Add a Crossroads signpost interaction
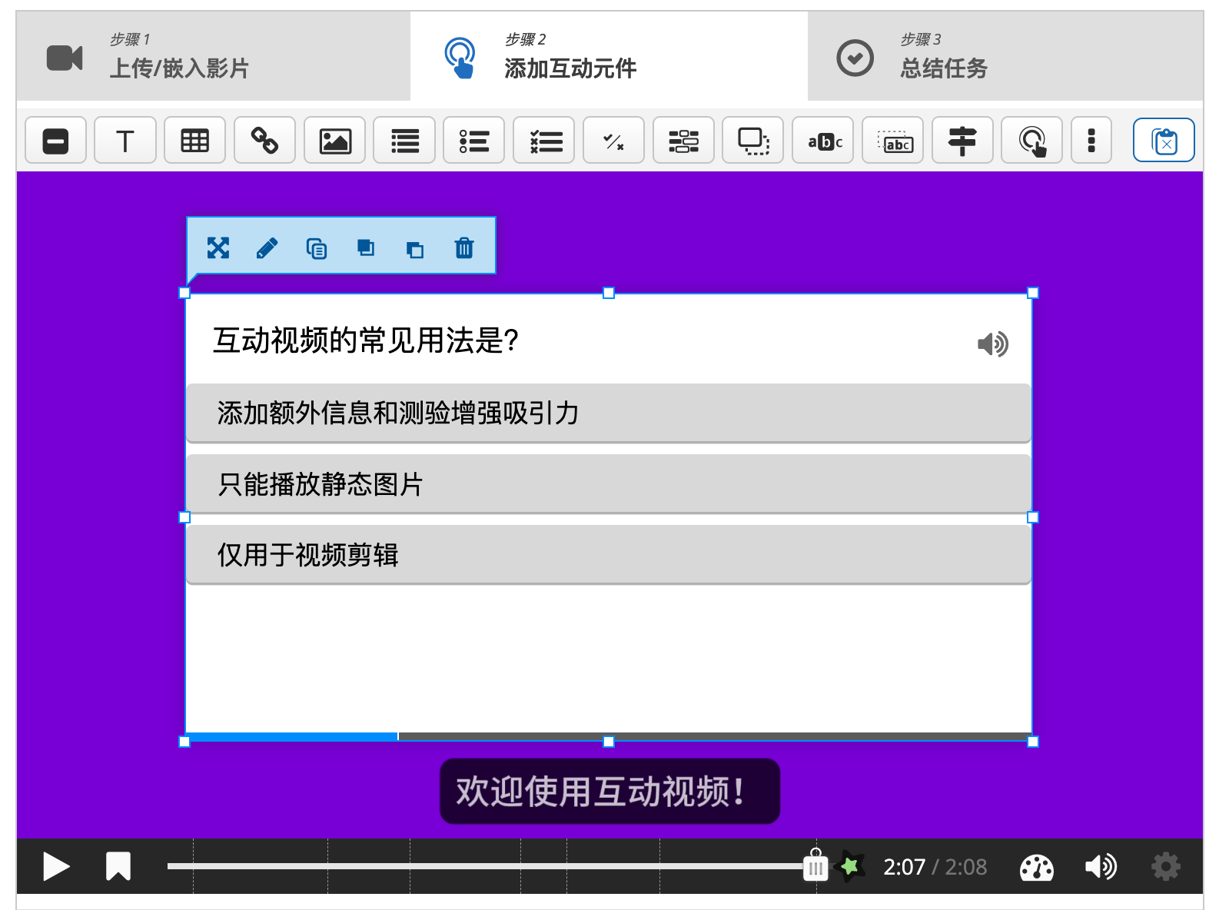Viewport: 1219px width, 910px height. tap(962, 140)
